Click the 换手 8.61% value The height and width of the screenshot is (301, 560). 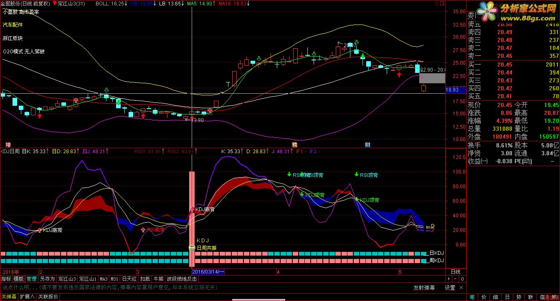coord(503,145)
